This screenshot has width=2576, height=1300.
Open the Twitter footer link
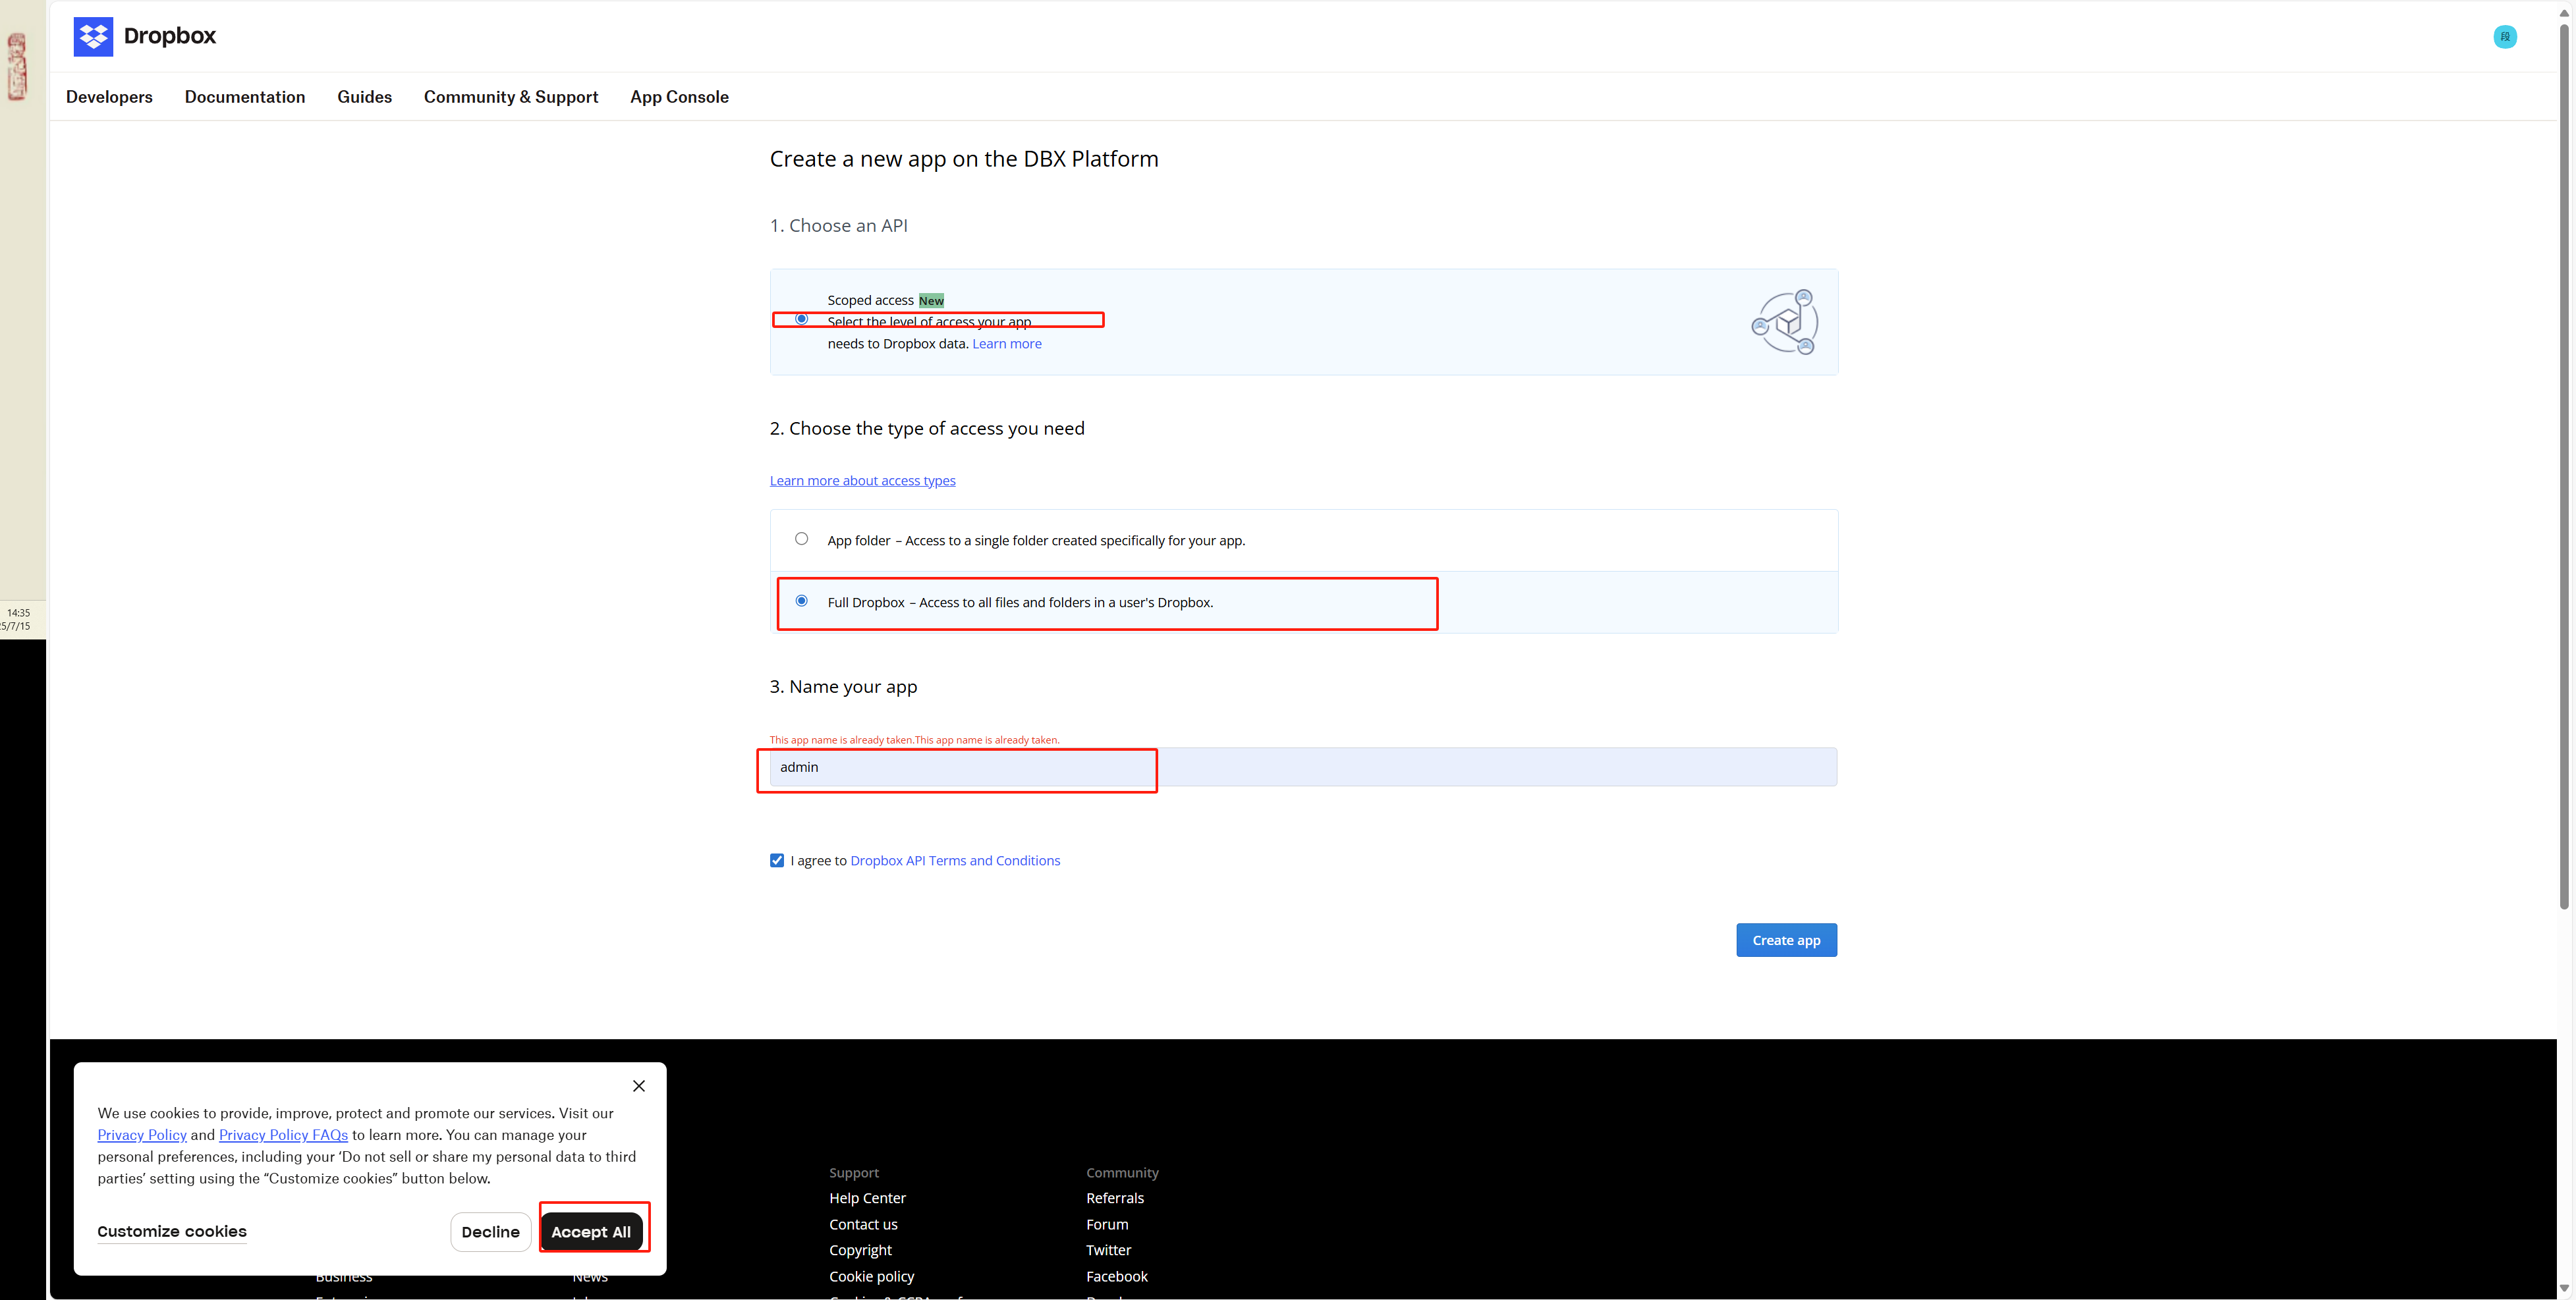click(x=1109, y=1250)
